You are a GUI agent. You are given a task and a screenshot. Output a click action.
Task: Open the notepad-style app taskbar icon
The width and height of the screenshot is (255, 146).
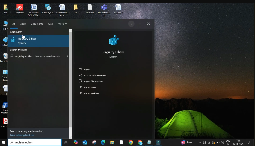(x=149, y=142)
